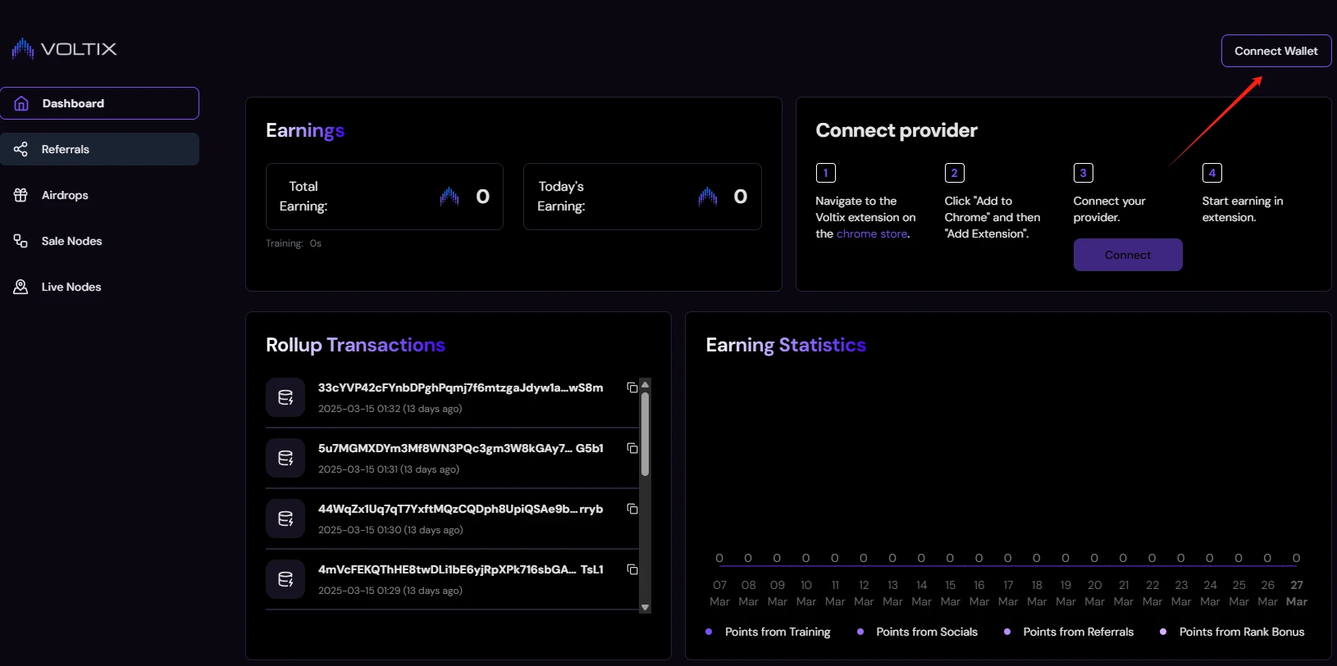Screen dimensions: 1337x666
Task: Copy the 4mVcFEKQ transaction hash
Action: click(632, 569)
